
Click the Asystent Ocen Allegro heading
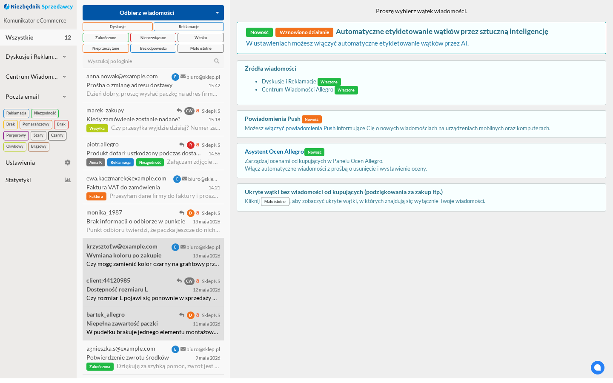pos(274,151)
